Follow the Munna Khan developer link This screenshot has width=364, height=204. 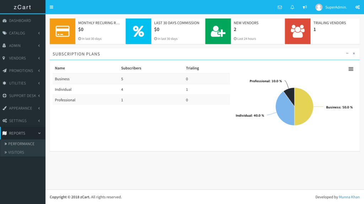click(x=349, y=197)
